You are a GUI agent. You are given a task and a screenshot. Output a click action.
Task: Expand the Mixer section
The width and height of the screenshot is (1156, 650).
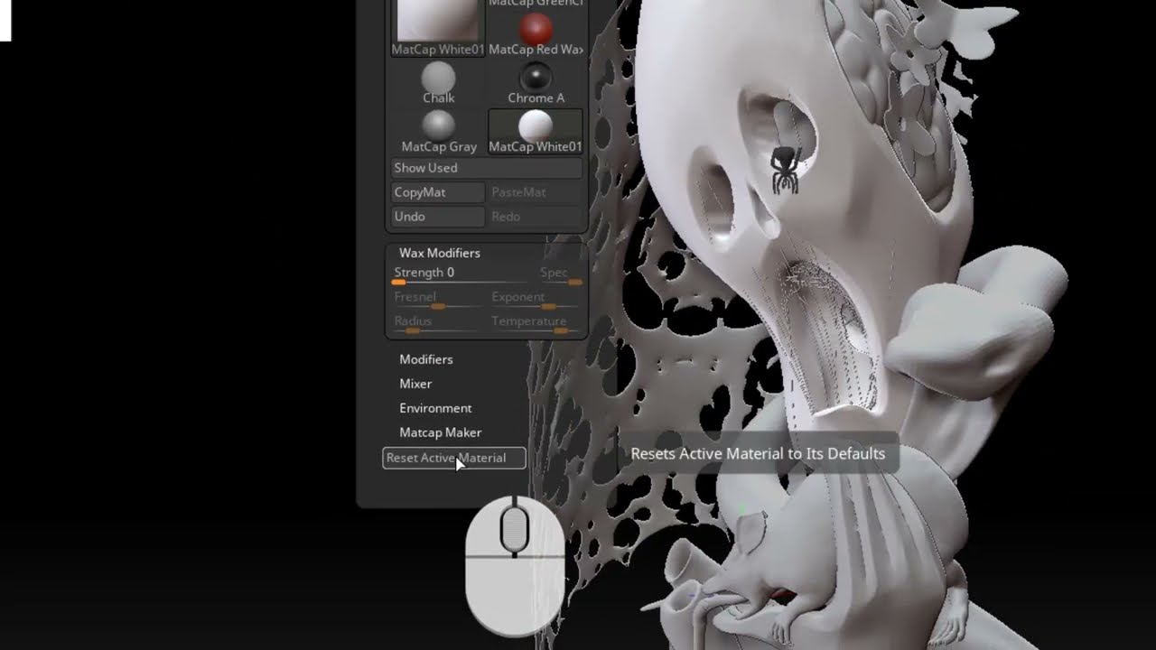[415, 384]
